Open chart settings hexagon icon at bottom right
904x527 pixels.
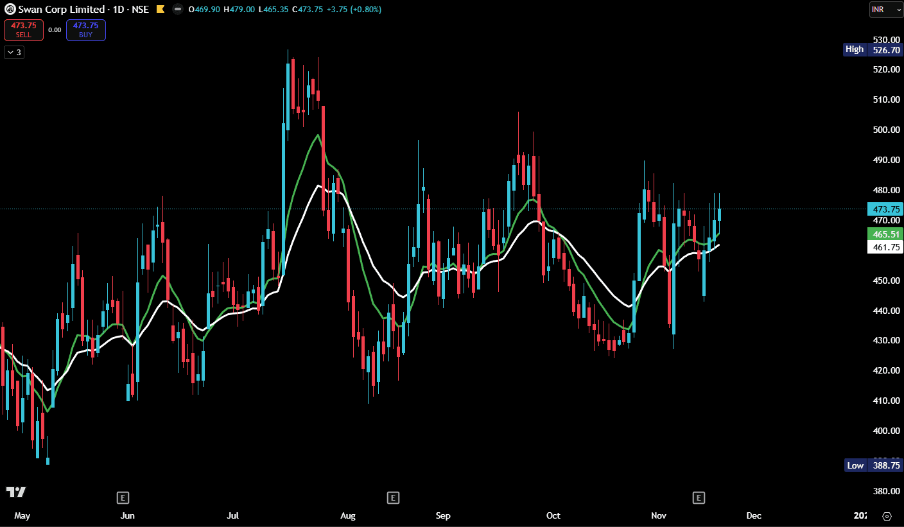(887, 516)
